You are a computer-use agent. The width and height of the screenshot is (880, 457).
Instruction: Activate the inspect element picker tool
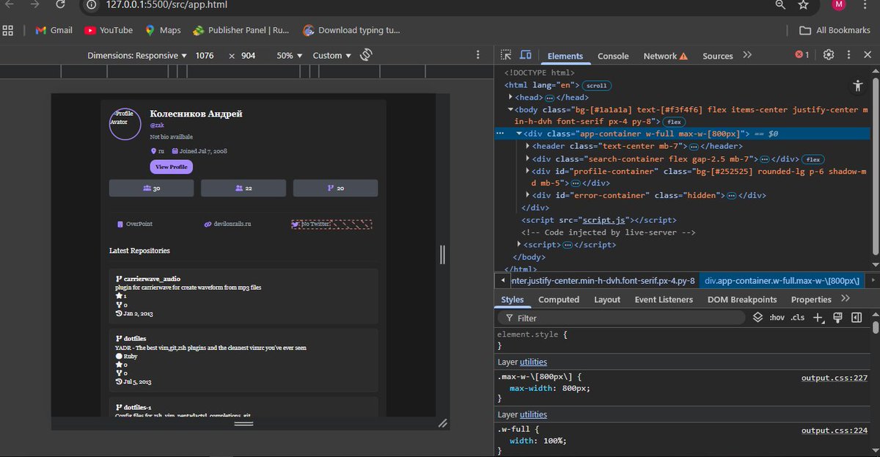pos(506,56)
